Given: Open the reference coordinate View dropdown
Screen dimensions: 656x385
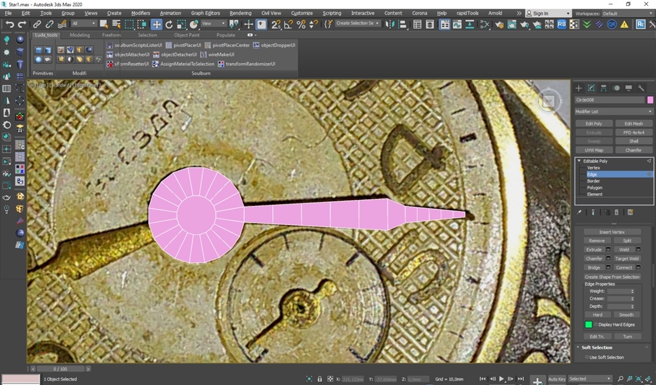Looking at the screenshot, I should click(x=213, y=24).
